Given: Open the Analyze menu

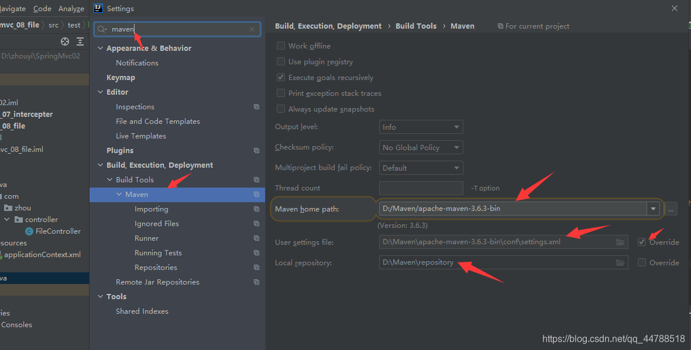Looking at the screenshot, I should (71, 9).
